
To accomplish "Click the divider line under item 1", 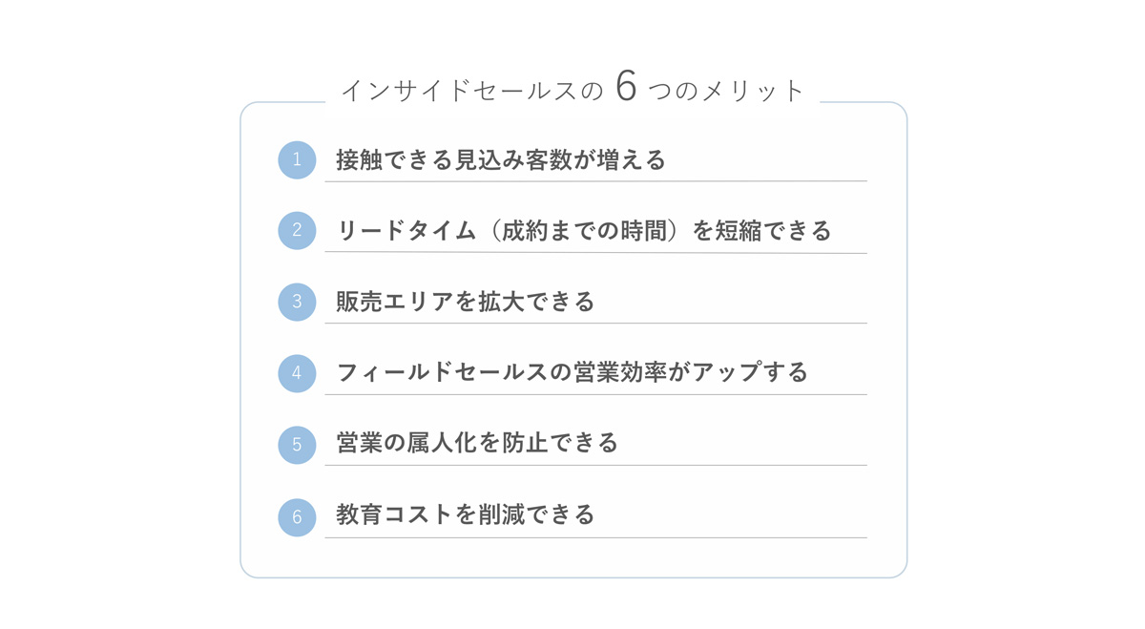I will (595, 180).
